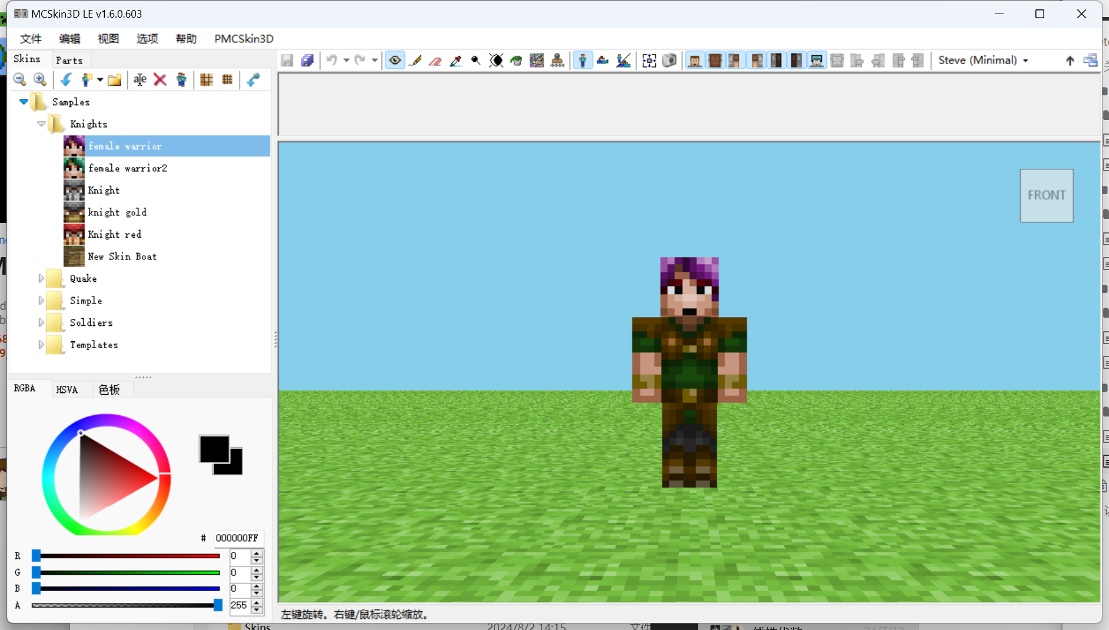Expand the Quake folder
Screen dimensions: 1109x630
tap(41, 278)
